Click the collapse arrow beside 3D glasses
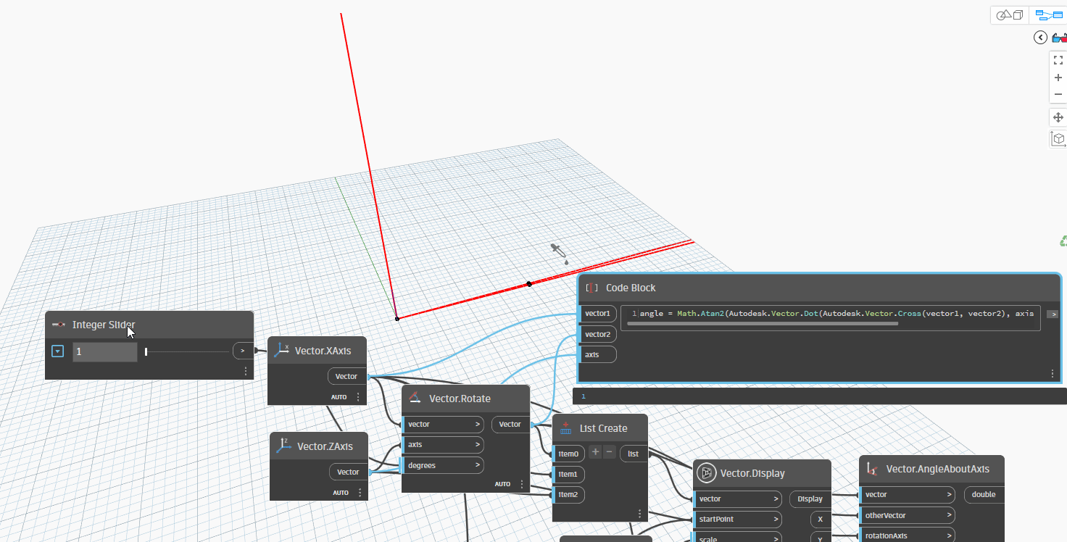The height and width of the screenshot is (542, 1067). 1040,38
